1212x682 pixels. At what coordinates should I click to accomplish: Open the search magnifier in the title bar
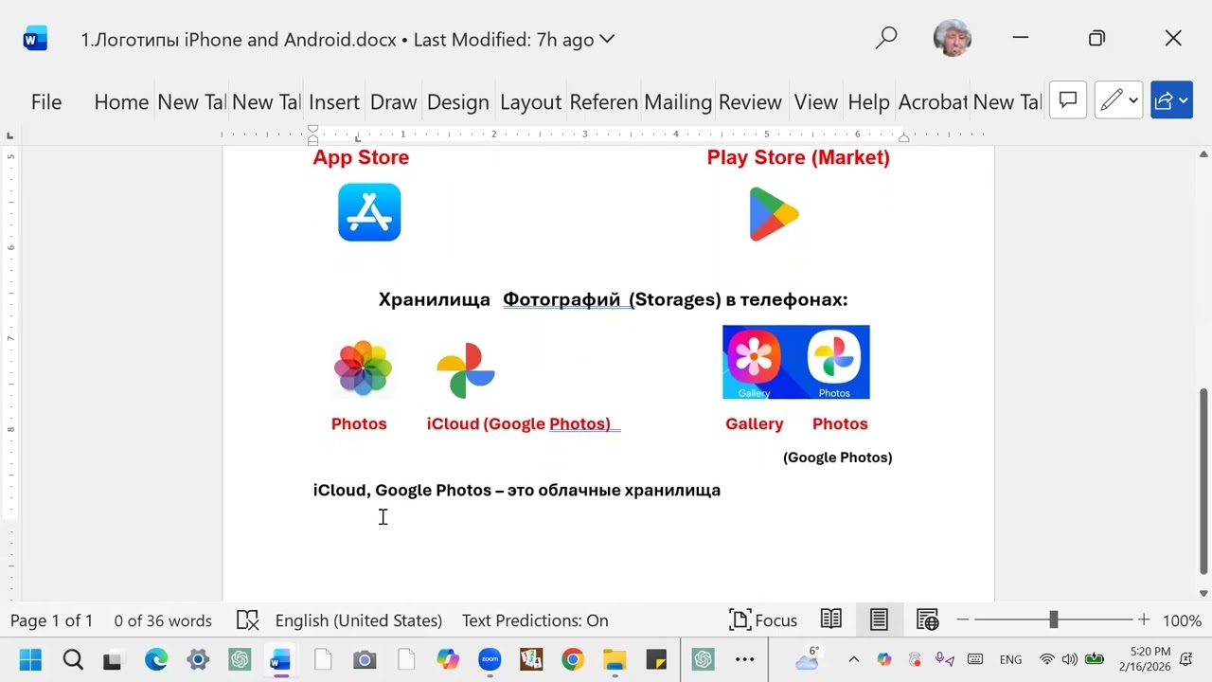click(886, 39)
